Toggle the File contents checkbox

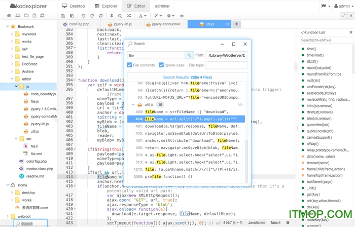point(129,65)
